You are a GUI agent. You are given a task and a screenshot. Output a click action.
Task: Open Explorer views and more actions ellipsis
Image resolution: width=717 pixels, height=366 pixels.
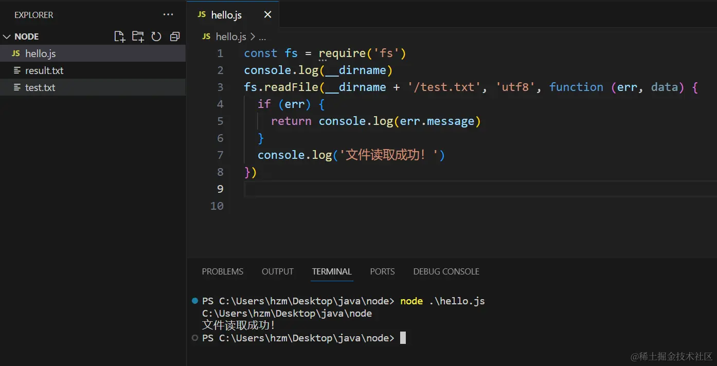(x=168, y=15)
